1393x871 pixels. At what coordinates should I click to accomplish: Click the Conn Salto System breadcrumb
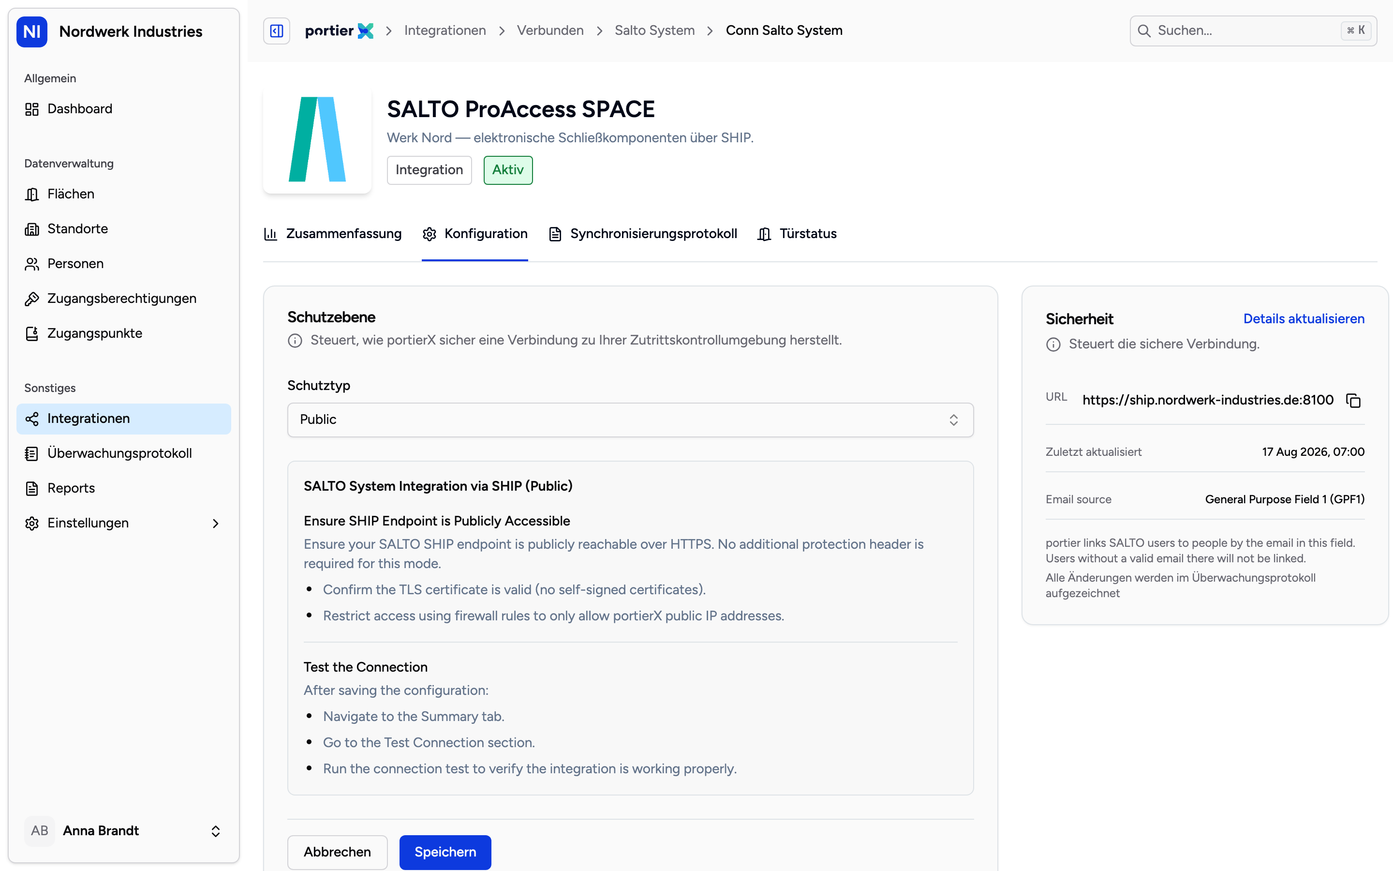[x=784, y=30]
